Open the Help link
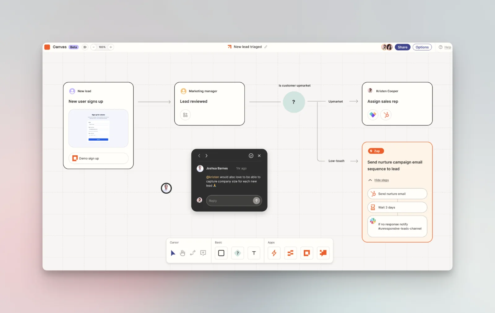The height and width of the screenshot is (313, 495). (x=447, y=47)
